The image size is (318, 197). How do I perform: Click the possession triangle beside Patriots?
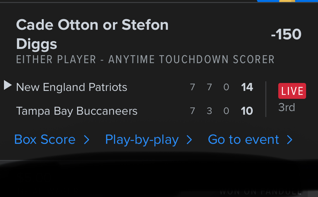(8, 85)
